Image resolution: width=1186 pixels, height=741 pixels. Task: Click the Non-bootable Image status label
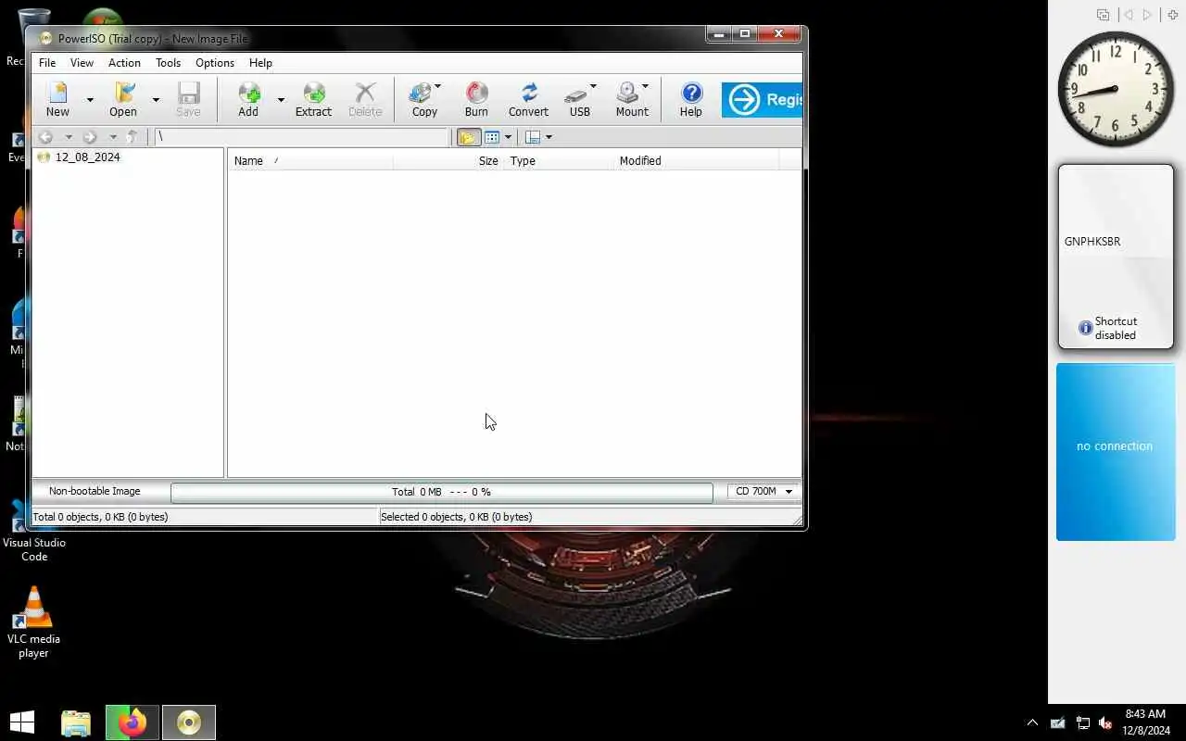pos(95,492)
